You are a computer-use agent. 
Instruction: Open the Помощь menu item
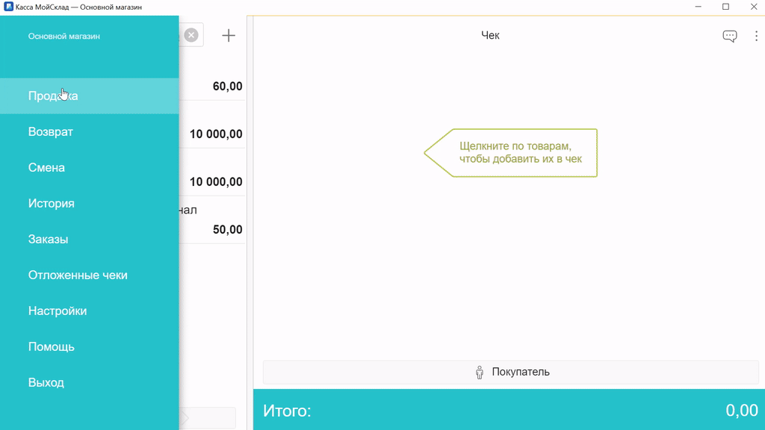coord(51,346)
